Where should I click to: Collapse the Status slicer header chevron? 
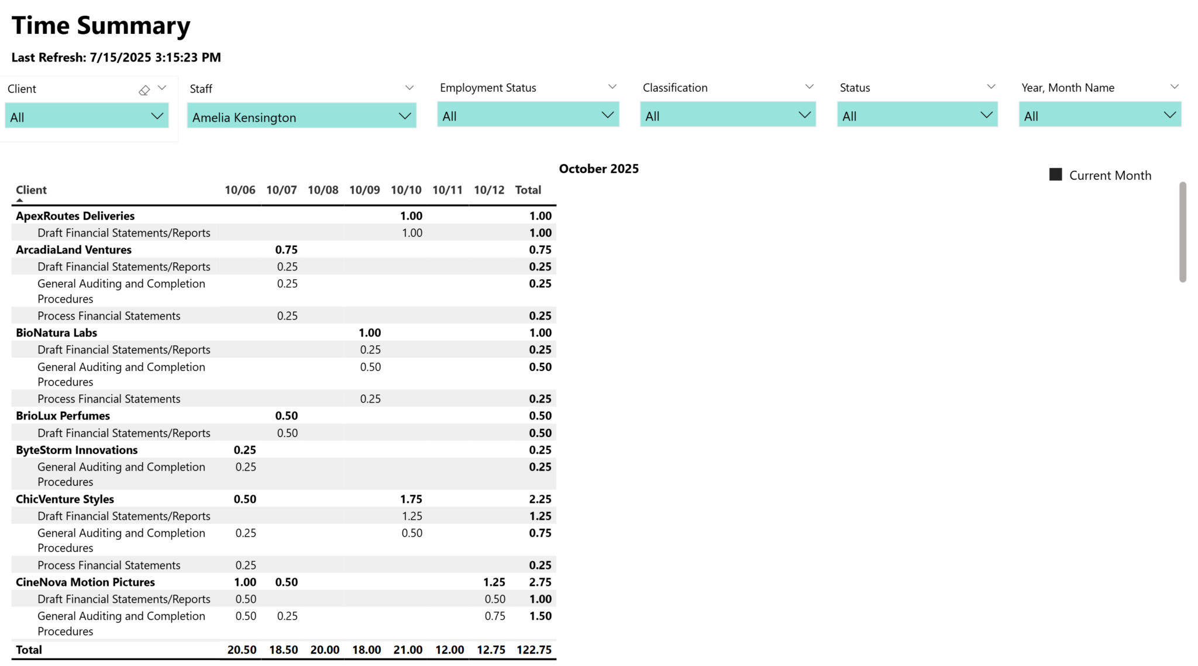pyautogui.click(x=991, y=87)
